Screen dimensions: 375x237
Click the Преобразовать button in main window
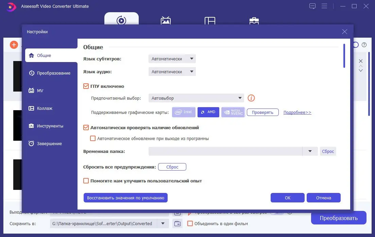[339, 218]
